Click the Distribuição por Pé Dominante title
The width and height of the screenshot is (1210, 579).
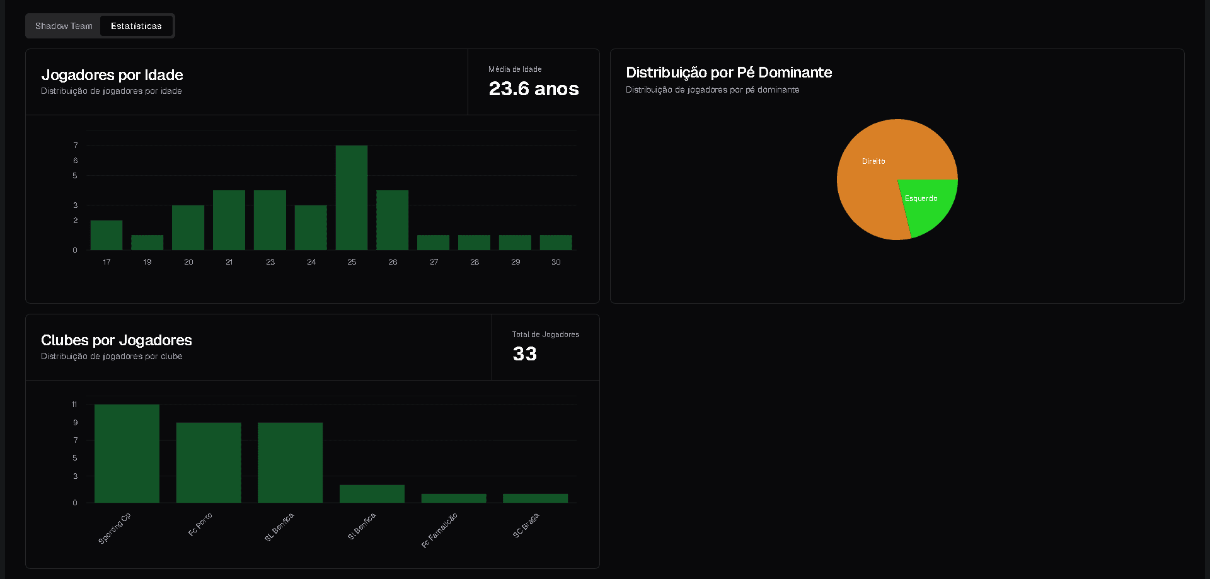[x=729, y=72]
